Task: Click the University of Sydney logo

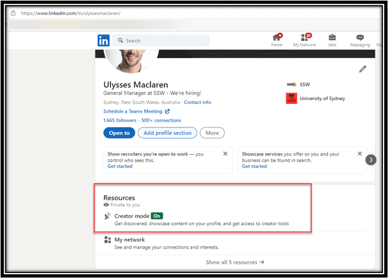Action: [x=291, y=98]
